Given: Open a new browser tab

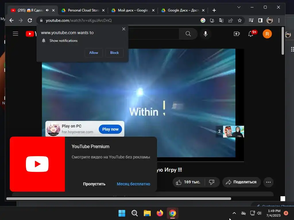Looking at the screenshot, I should point(214,10).
